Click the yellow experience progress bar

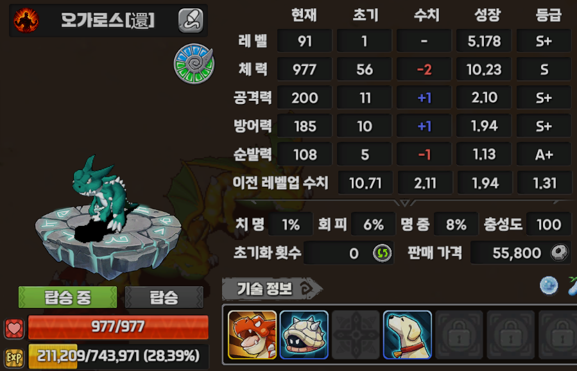tap(118, 356)
